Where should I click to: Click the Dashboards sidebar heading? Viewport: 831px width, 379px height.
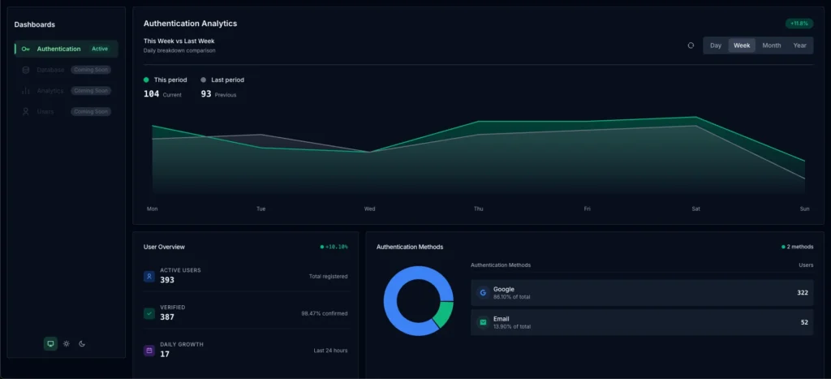34,24
